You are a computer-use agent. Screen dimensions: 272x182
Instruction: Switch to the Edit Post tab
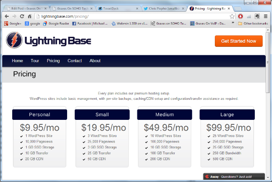point(26,8)
